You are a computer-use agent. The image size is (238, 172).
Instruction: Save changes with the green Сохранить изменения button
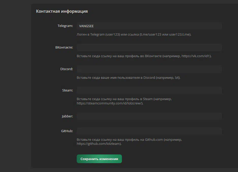pyautogui.click(x=99, y=159)
